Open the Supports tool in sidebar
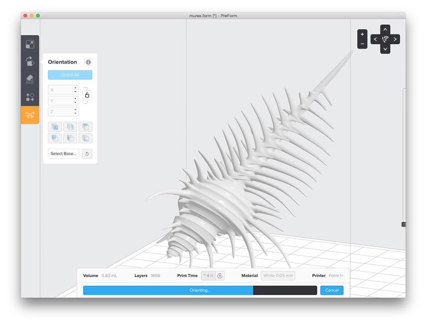Screen dimensions: 427x329 click(30, 79)
